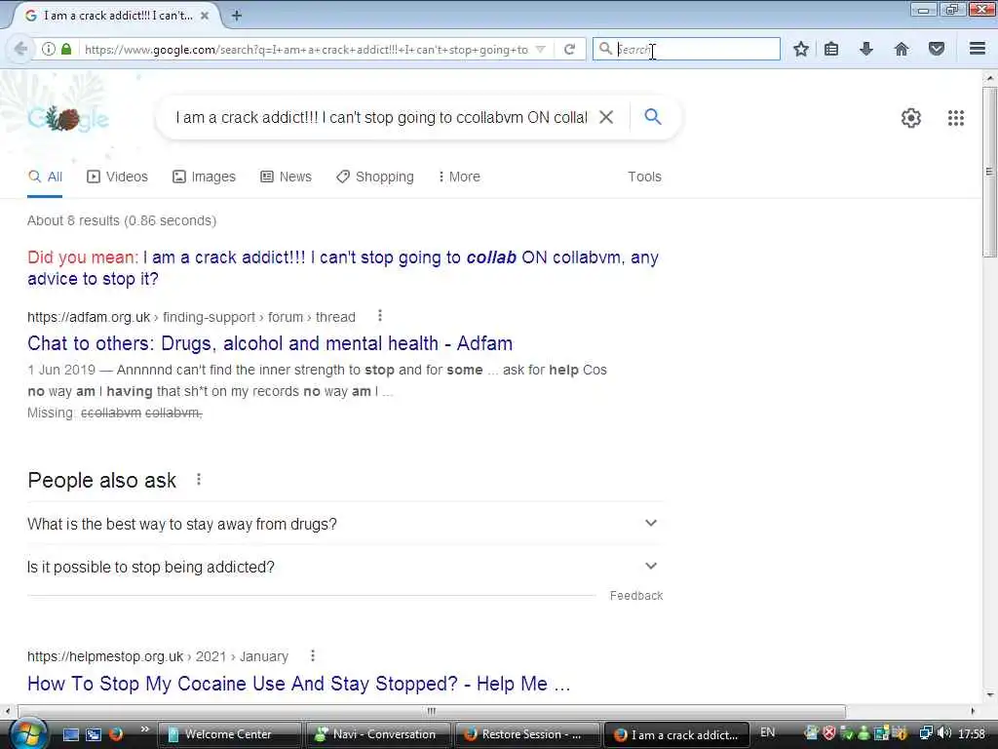Open Google settings gear

click(x=911, y=118)
